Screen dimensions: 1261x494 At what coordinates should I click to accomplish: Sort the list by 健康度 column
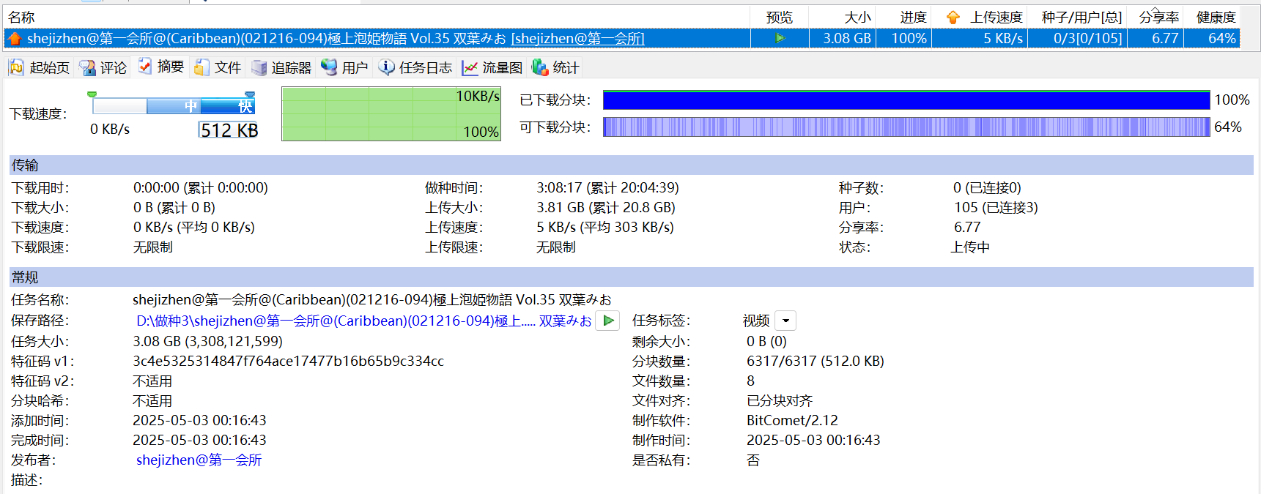1216,17
